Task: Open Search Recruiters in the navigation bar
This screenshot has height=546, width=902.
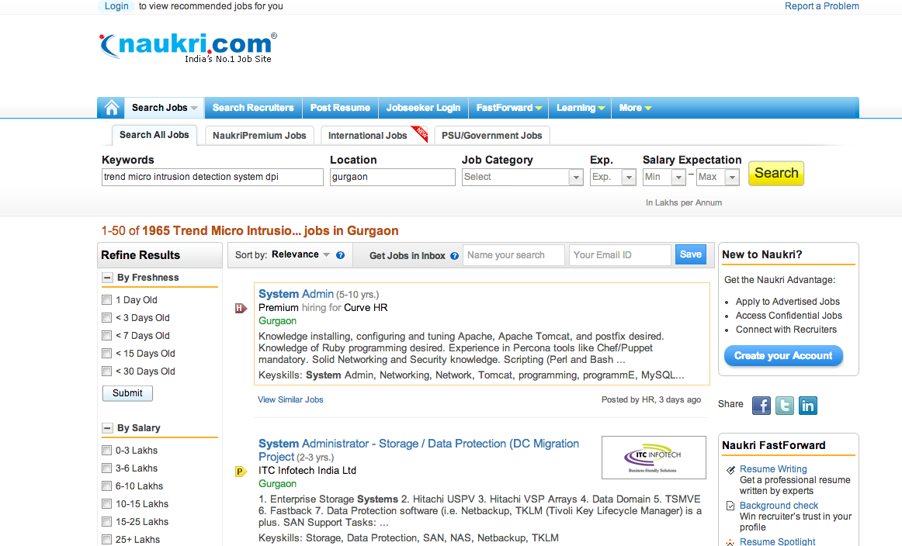Action: [253, 108]
